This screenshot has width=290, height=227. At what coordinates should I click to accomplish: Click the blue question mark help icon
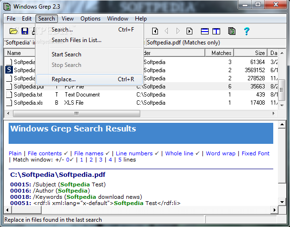(246, 31)
